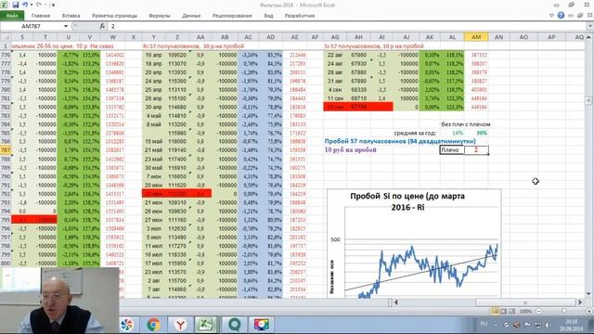The height and width of the screenshot is (334, 594).
Task: Click the volume speaker icon in tray
Action: (517, 325)
